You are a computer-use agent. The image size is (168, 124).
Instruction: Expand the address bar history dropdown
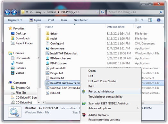(97, 12)
